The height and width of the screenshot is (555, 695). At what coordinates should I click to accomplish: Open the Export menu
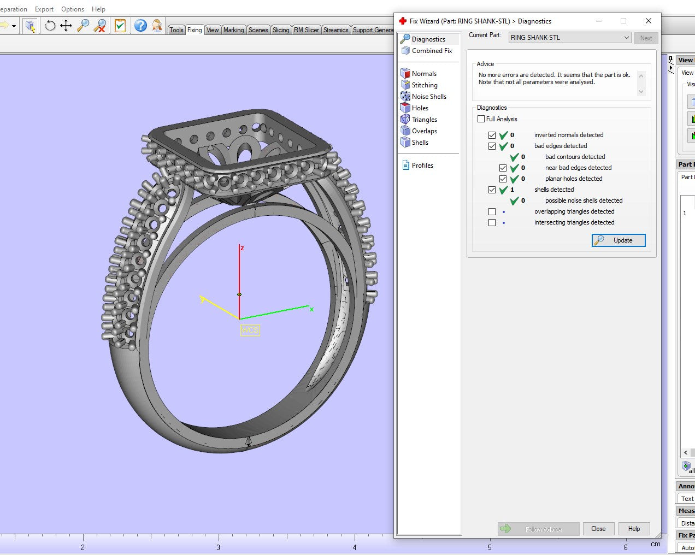pyautogui.click(x=44, y=9)
